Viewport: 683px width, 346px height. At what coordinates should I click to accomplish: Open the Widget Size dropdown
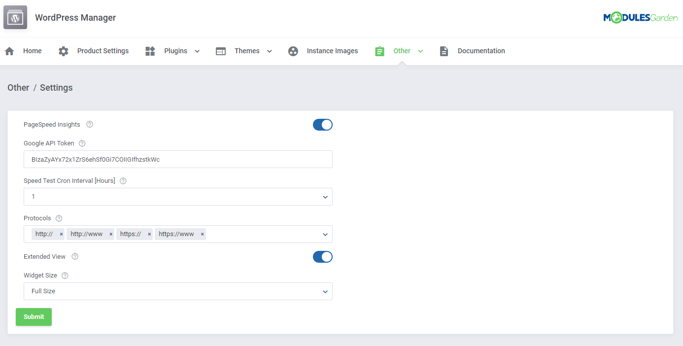tap(177, 291)
